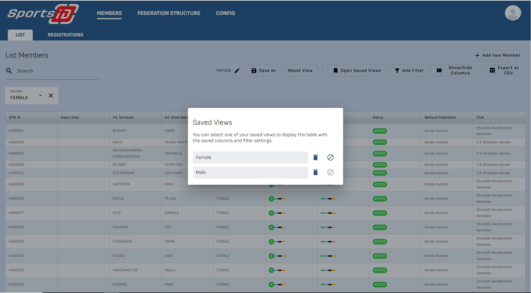
Task: Delete the Female saved view
Action: tap(315, 157)
